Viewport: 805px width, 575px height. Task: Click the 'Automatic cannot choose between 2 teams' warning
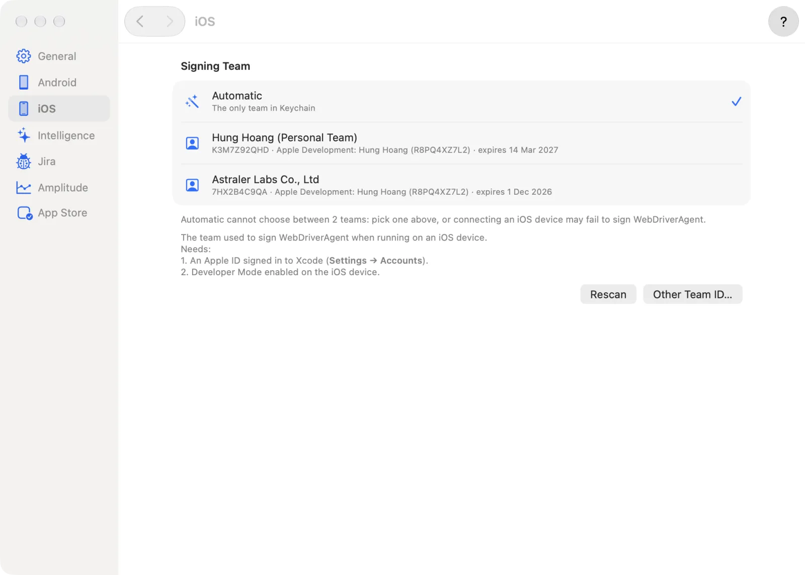click(443, 220)
